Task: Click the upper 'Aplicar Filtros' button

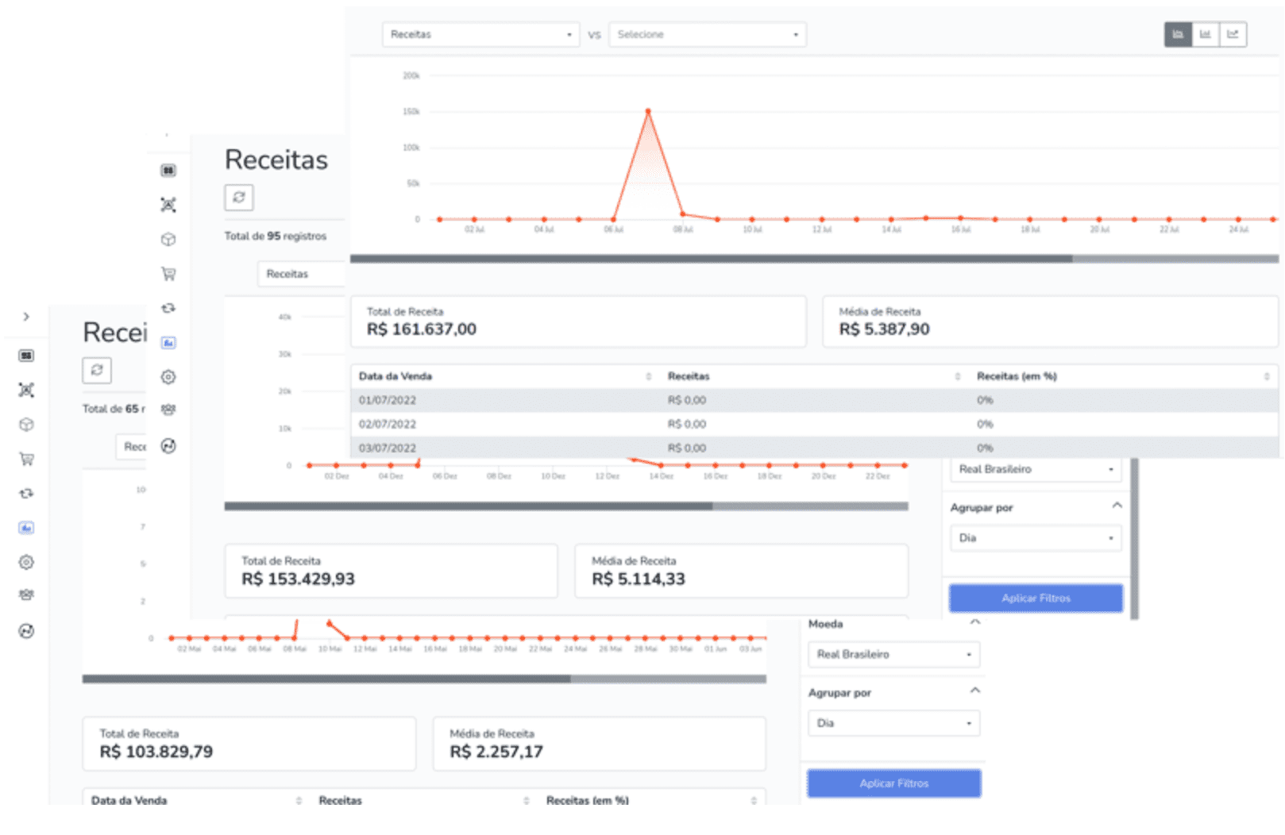Action: point(1035,598)
